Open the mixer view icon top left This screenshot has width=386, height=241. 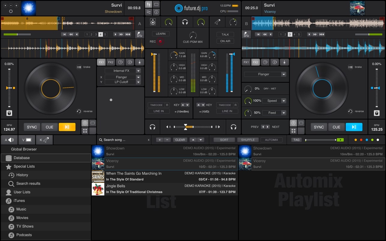coord(148,4)
